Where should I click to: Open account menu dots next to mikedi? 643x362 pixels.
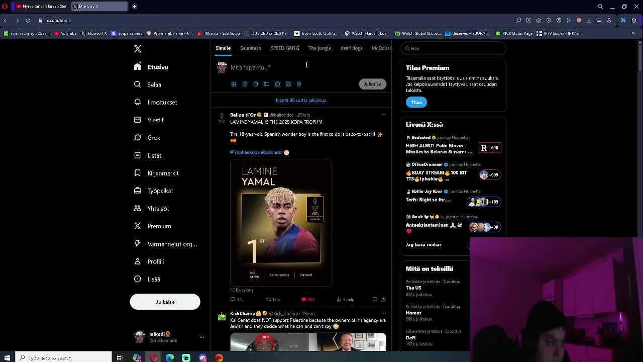coord(201,337)
